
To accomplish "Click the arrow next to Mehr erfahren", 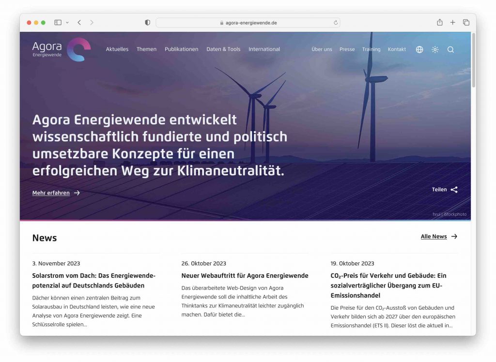I will click(77, 193).
